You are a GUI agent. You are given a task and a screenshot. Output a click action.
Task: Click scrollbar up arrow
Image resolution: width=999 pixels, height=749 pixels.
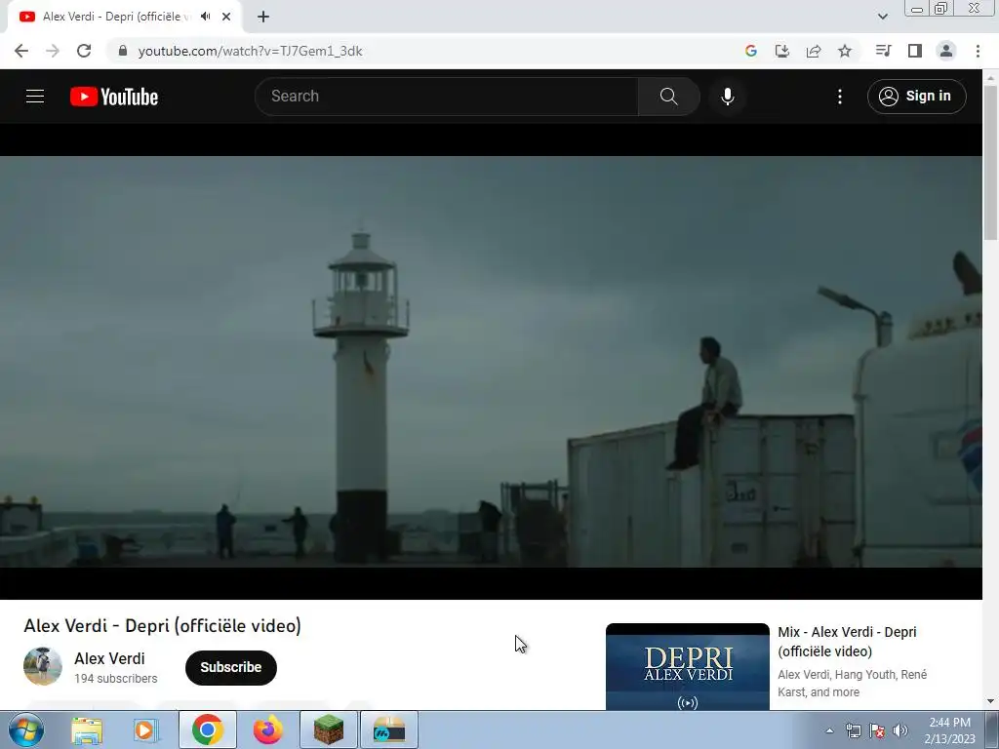point(990,77)
